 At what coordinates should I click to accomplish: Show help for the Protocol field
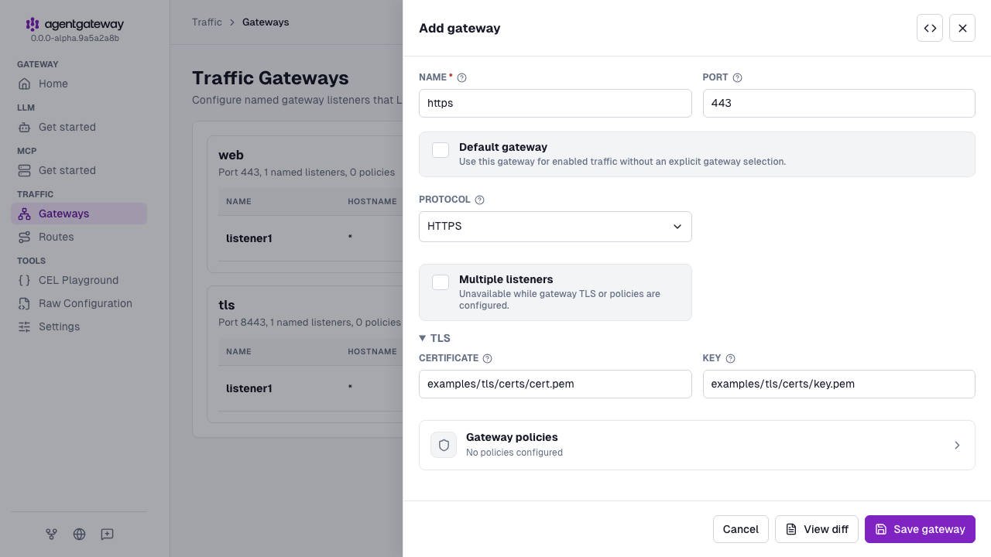479,200
